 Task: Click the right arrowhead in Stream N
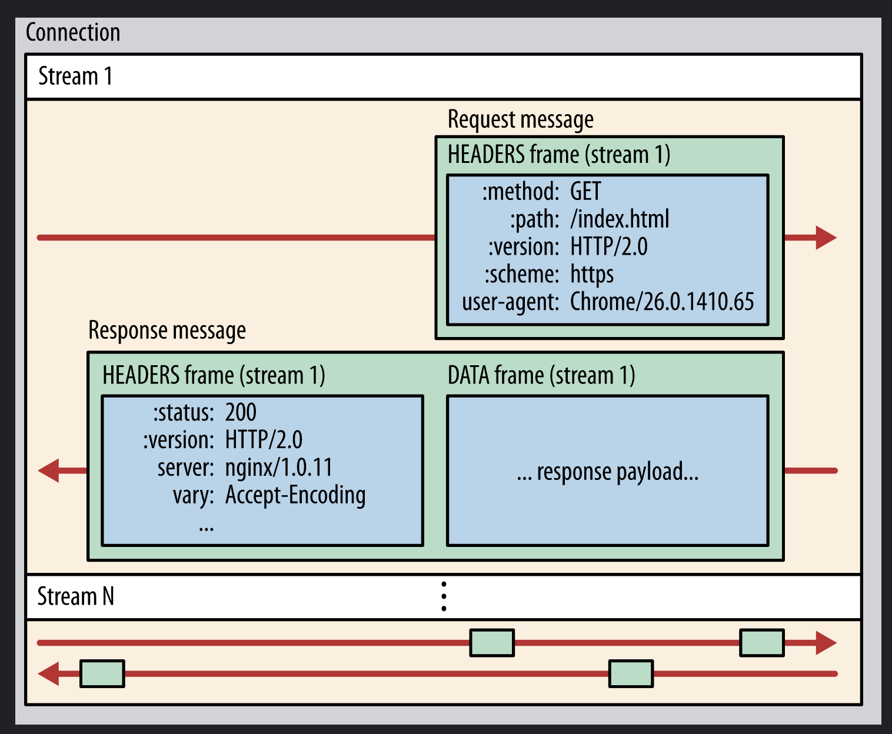[x=826, y=643]
